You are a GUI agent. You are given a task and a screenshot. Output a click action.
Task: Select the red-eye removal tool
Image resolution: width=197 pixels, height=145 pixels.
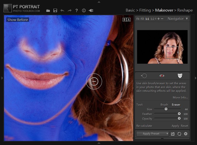click(x=162, y=76)
